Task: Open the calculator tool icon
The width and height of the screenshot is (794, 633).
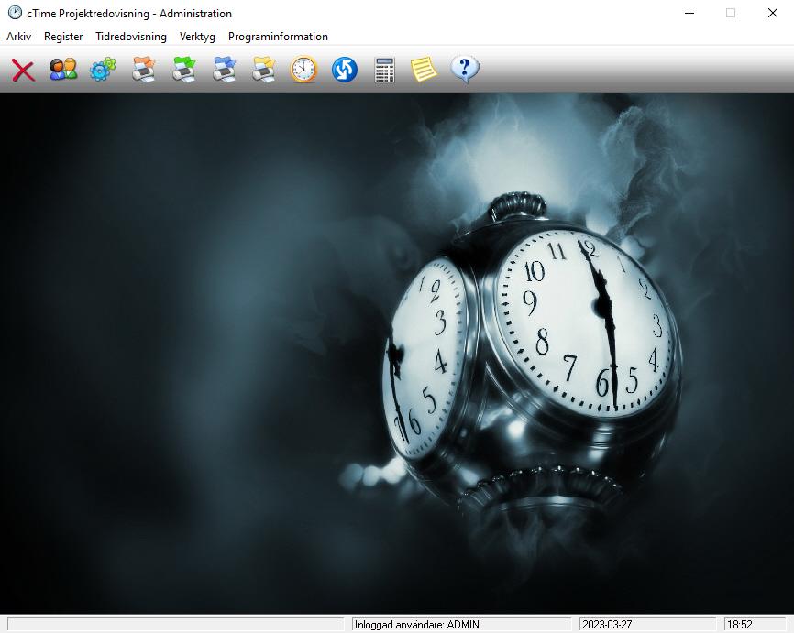Action: (x=384, y=70)
